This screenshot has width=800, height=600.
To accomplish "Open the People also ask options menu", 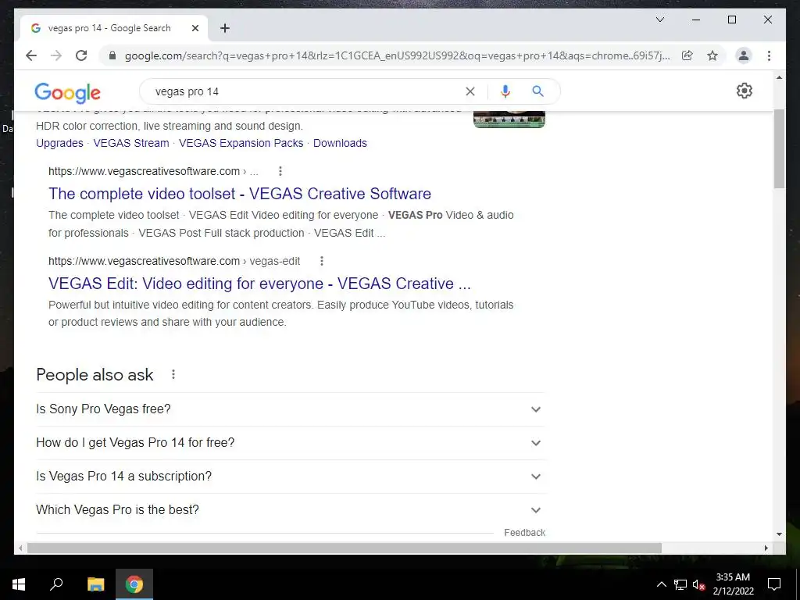I will (x=173, y=374).
